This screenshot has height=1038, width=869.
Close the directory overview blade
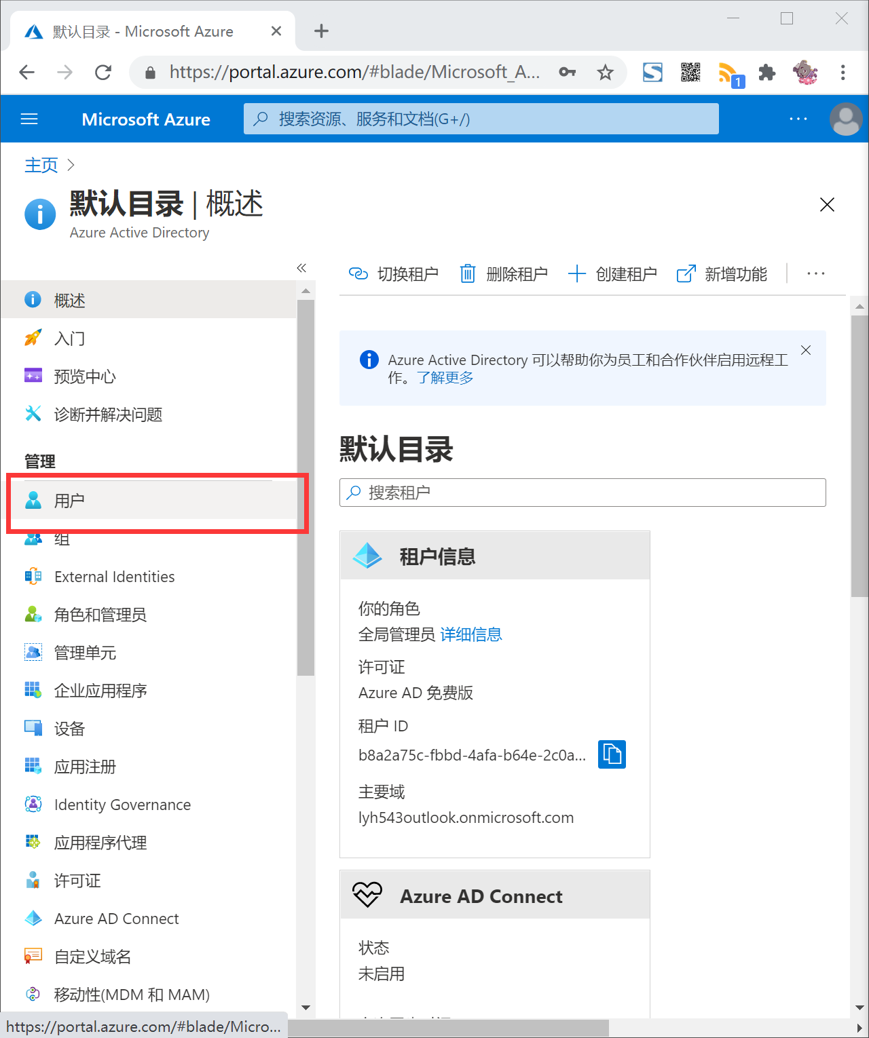coord(827,205)
